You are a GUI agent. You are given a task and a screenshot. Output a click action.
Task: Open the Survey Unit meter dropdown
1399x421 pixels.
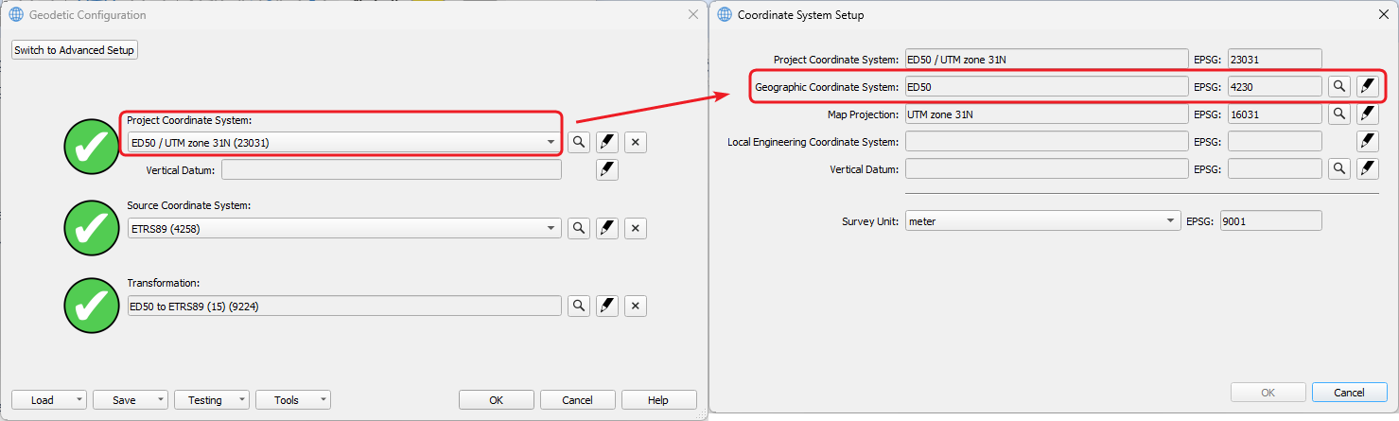tap(1171, 220)
